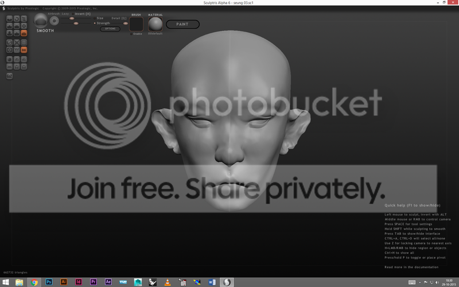This screenshot has width=459, height=287.
Task: Open Microsoft Word from the taskbar
Action: tap(212, 282)
